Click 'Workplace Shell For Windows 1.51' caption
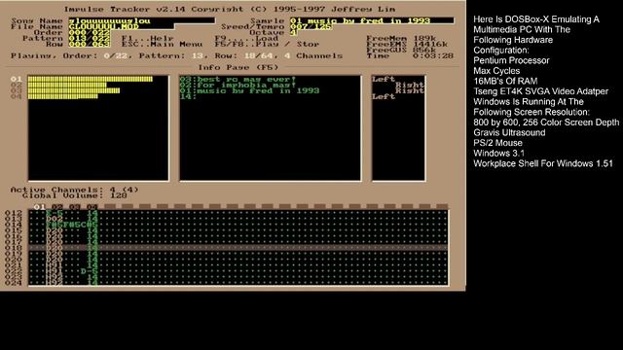The width and height of the screenshot is (623, 350). click(x=543, y=164)
